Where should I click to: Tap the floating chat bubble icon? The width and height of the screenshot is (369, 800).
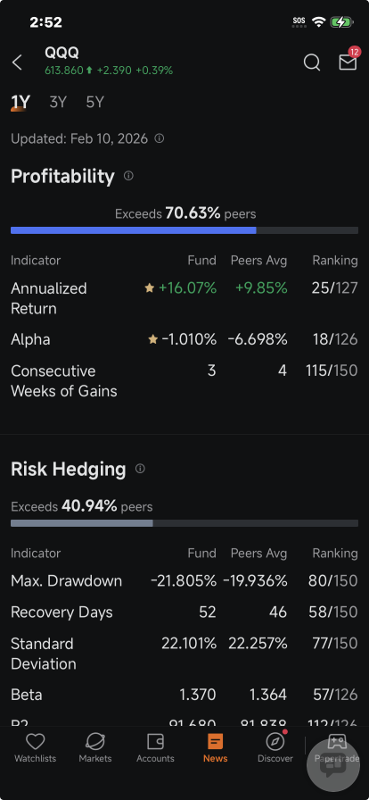(x=333, y=765)
